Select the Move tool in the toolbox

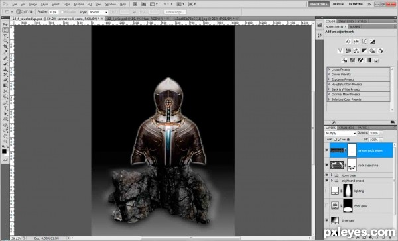pos(5,24)
